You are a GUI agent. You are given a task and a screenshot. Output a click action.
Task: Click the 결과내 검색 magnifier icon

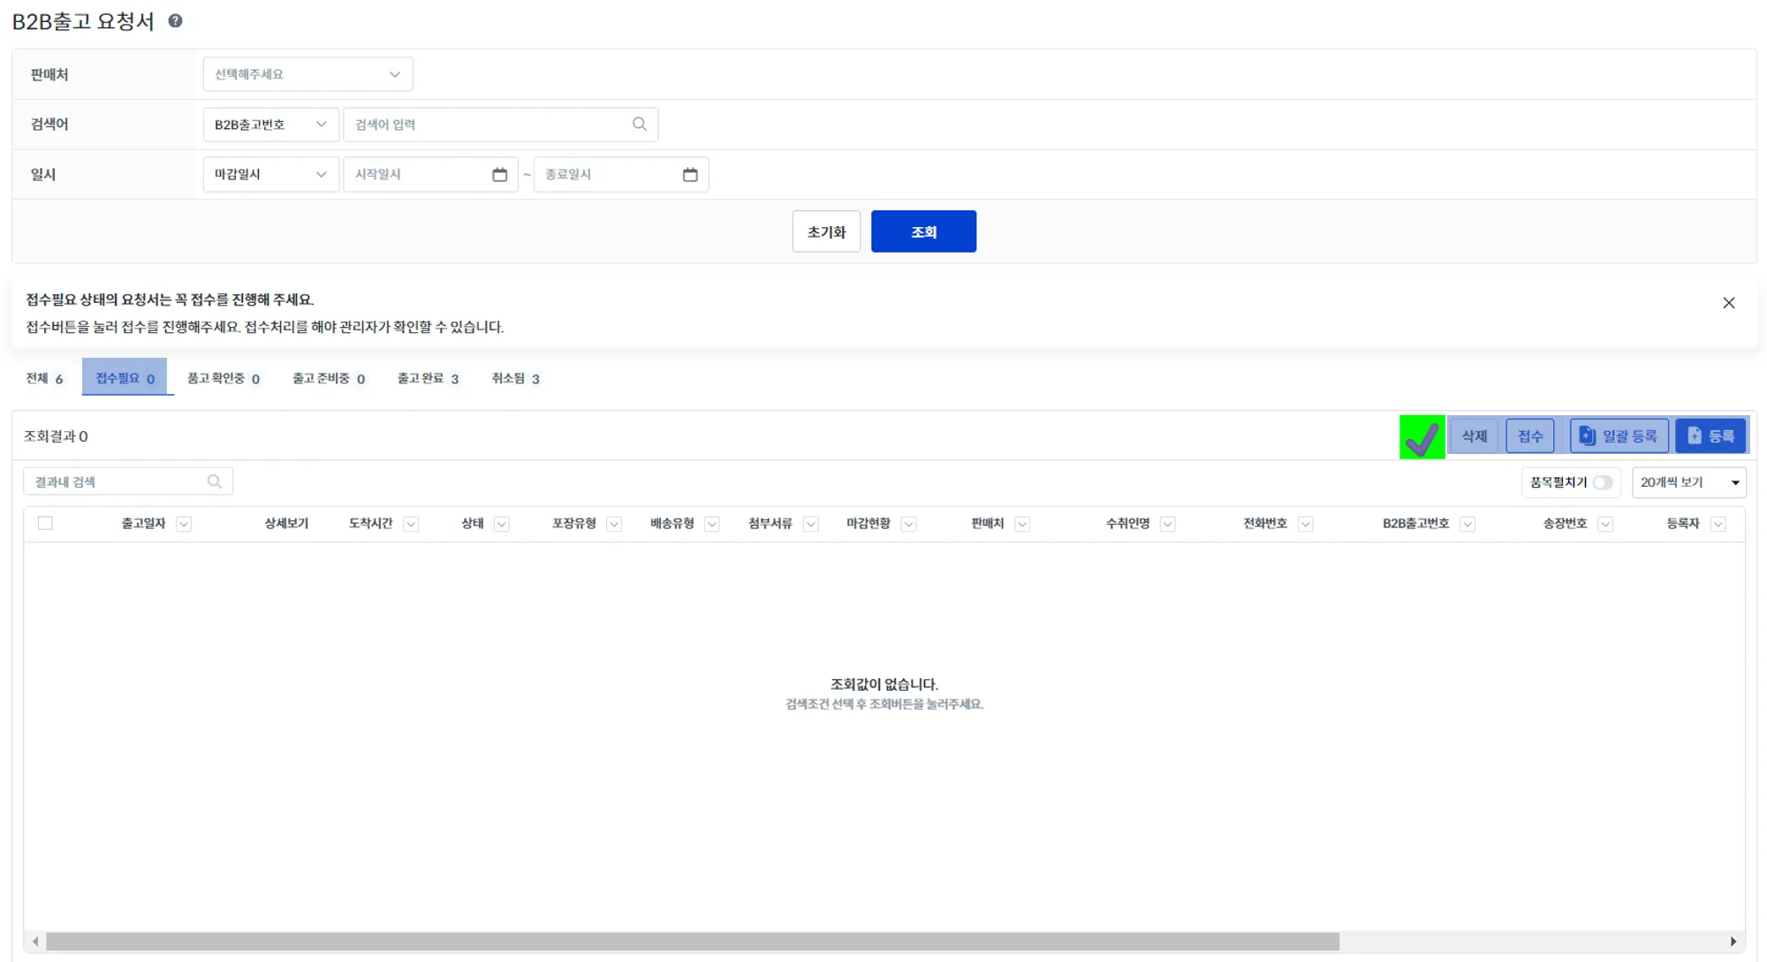(x=214, y=481)
